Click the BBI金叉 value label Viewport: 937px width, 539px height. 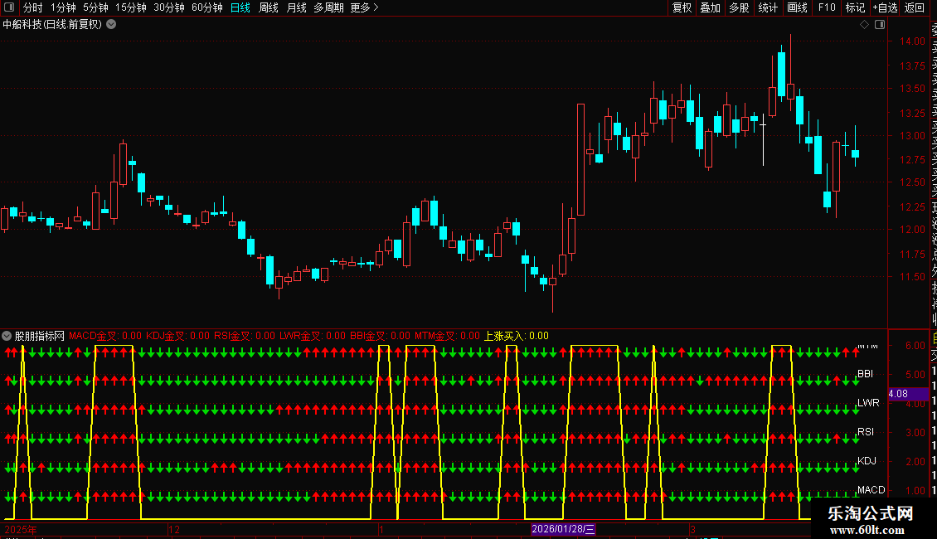click(380, 336)
